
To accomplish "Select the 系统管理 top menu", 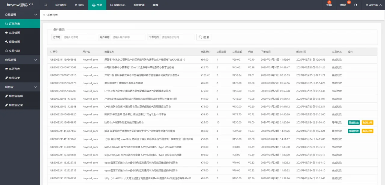I will click(x=139, y=5).
